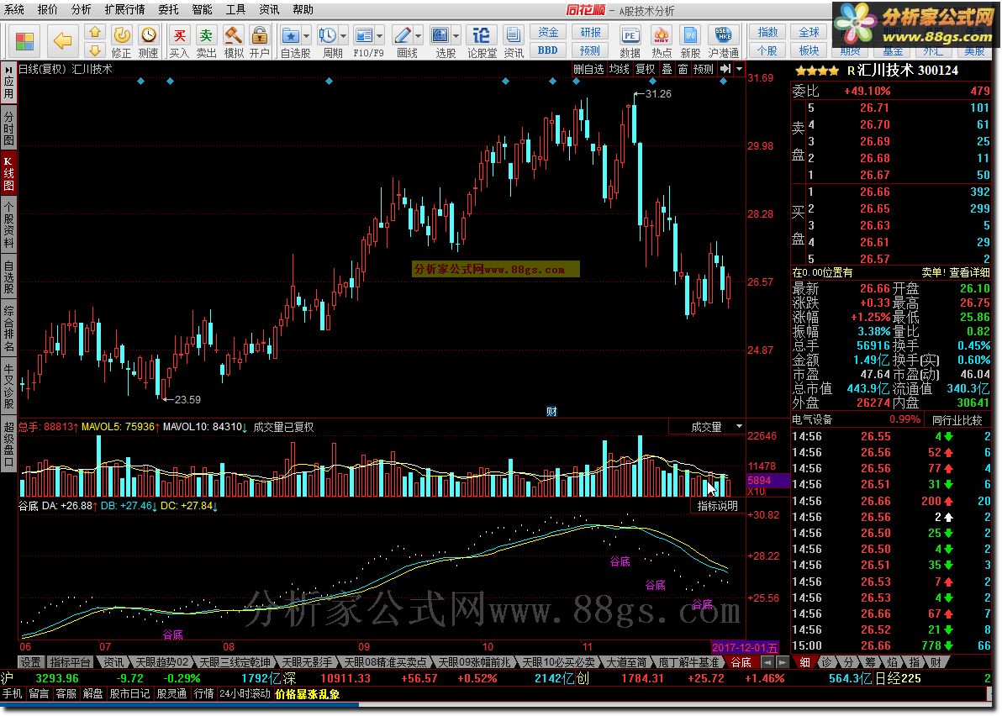Click the down arrow toolbar icon

point(95,50)
